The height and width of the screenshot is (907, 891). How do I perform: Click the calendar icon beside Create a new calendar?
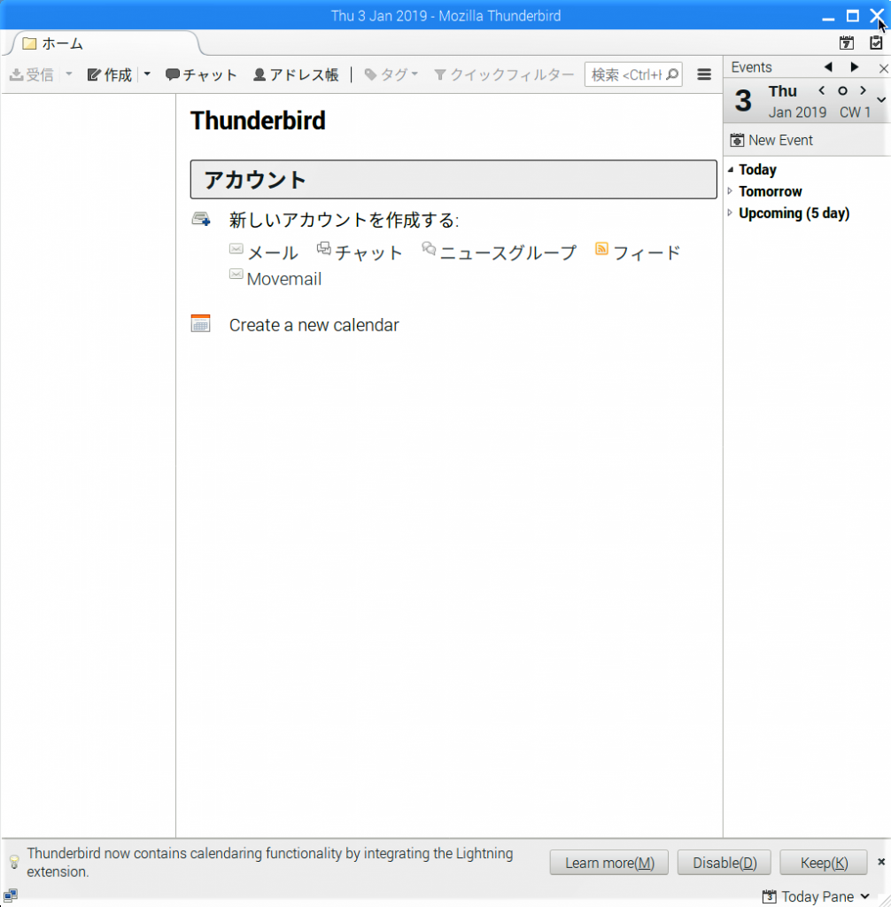pyautogui.click(x=201, y=323)
